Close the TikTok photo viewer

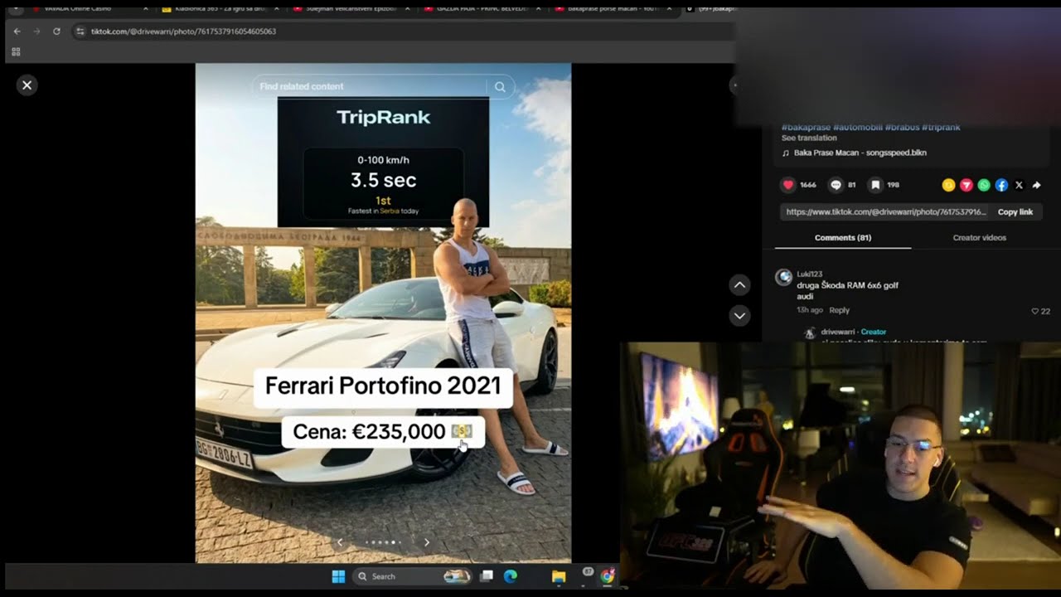tap(27, 85)
